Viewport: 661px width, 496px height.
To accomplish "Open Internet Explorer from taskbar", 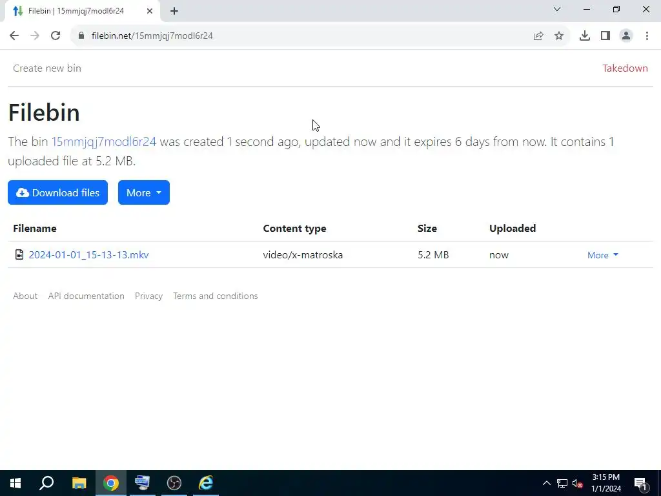I will 206,483.
